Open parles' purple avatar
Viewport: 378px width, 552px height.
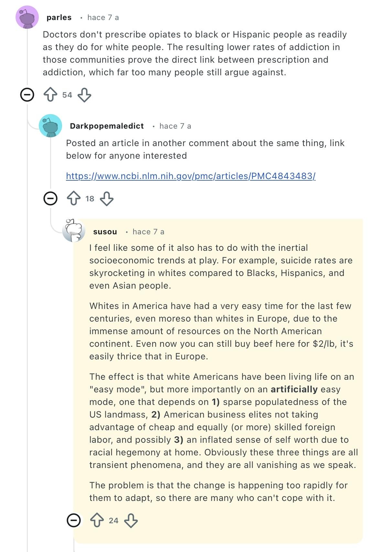coord(27,17)
